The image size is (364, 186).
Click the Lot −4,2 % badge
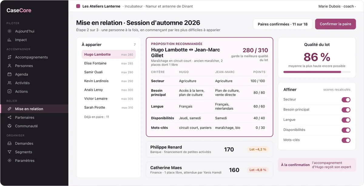258,149
